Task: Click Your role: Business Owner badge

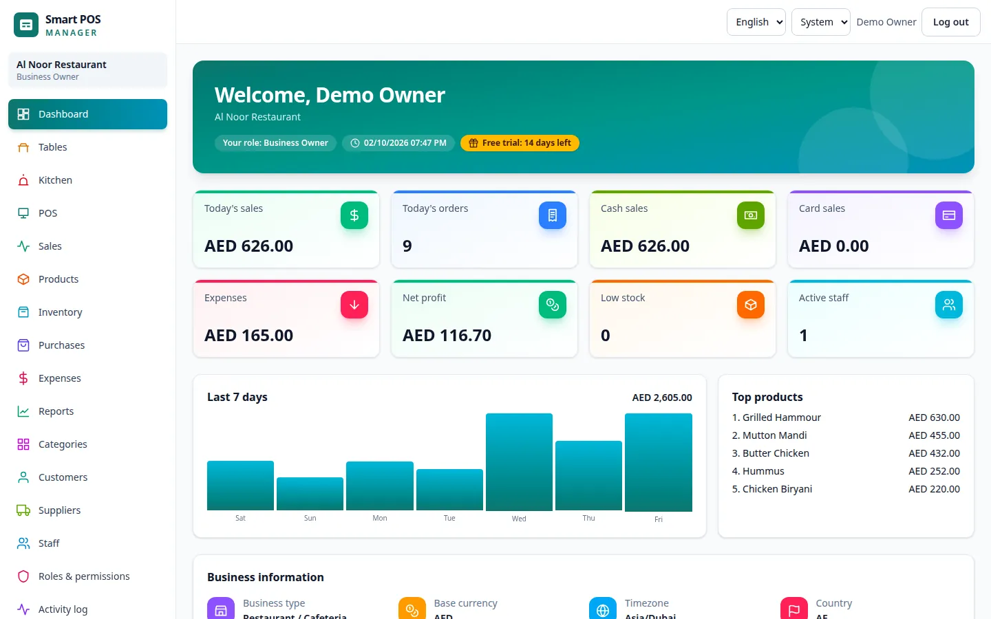Action: click(x=275, y=143)
